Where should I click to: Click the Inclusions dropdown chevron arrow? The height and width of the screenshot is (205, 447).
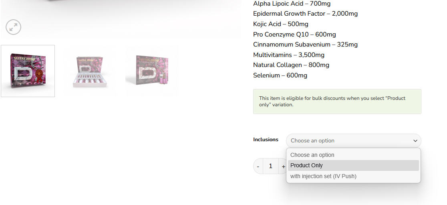(x=415, y=141)
